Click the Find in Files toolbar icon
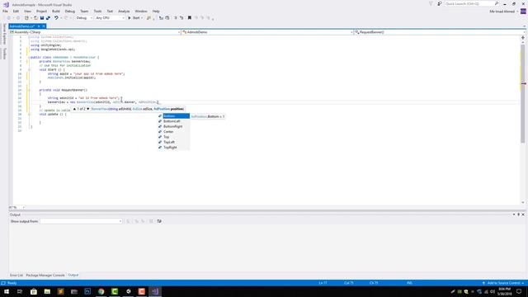Viewport: 528px width, 297px height. [148, 18]
